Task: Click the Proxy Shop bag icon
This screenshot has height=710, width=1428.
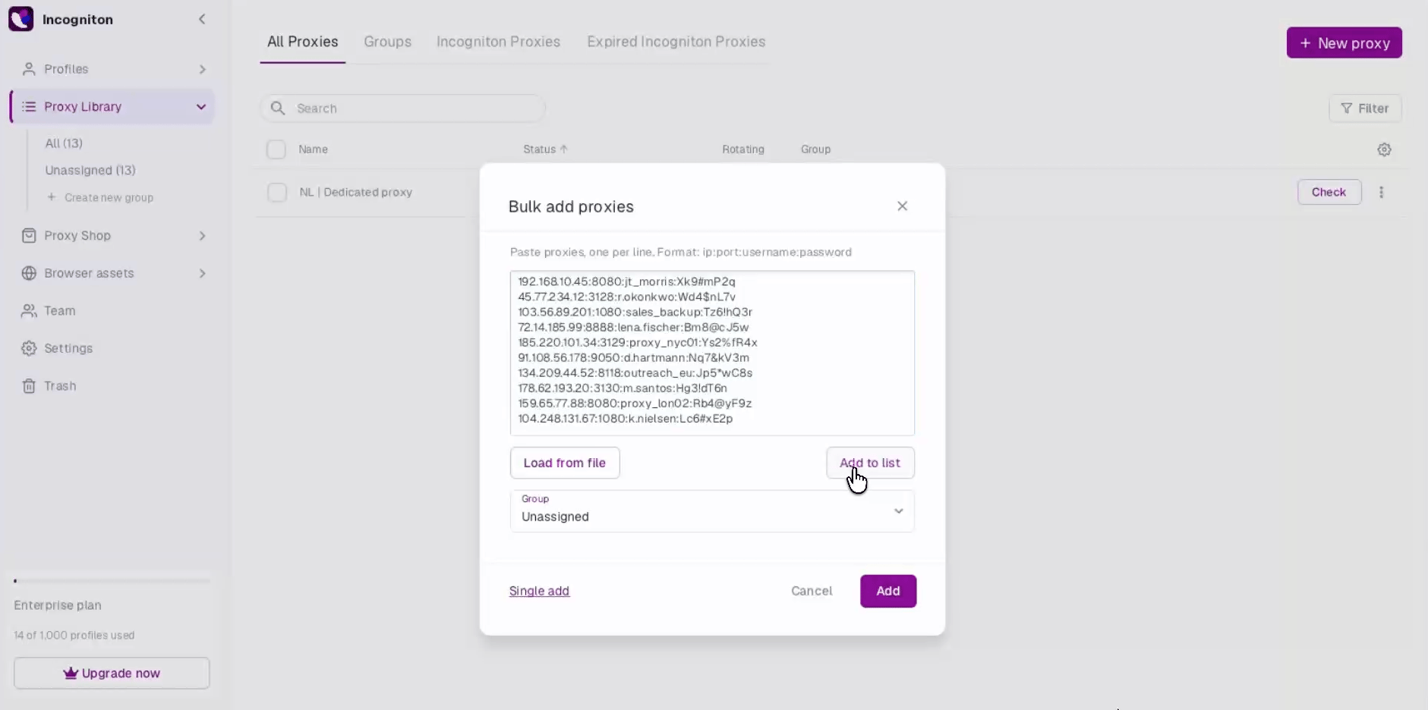Action: tap(29, 236)
